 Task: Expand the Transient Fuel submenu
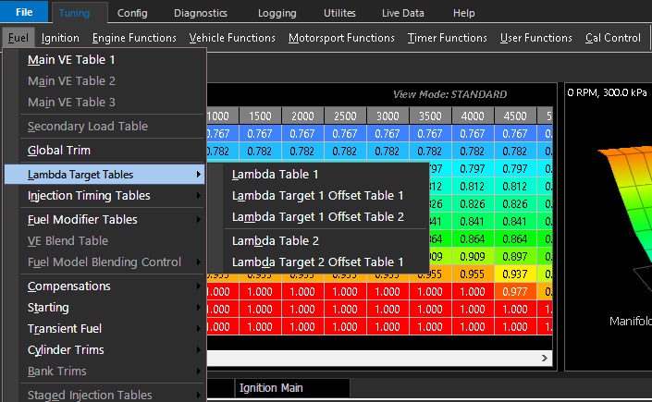(105, 329)
